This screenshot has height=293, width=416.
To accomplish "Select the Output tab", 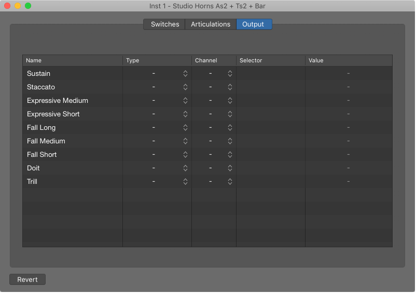I will (x=254, y=24).
